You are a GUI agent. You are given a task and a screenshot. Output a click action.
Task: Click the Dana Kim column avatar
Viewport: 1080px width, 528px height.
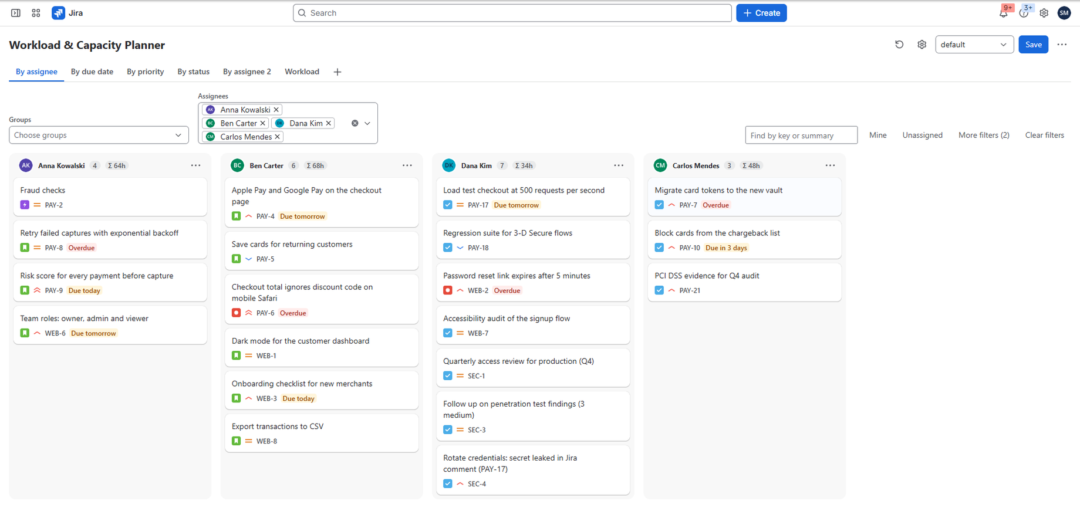(449, 165)
